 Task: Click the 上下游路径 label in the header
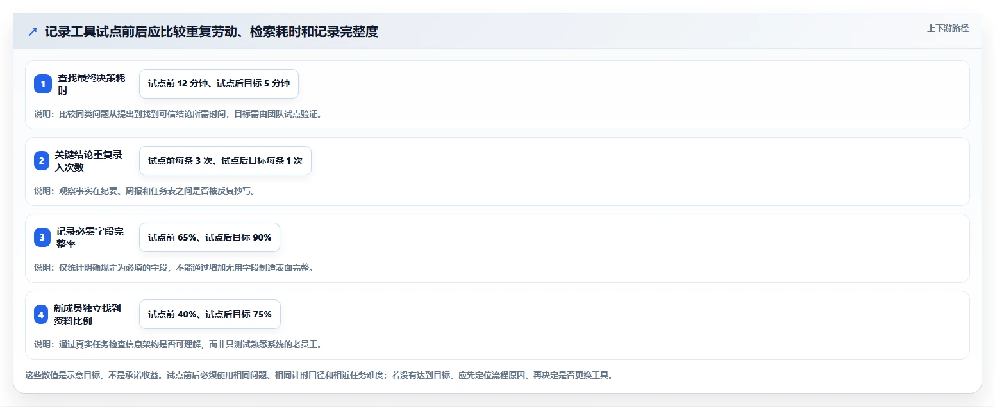click(948, 28)
